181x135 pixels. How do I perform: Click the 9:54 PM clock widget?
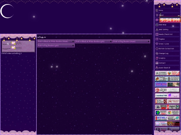(x=170, y=20)
